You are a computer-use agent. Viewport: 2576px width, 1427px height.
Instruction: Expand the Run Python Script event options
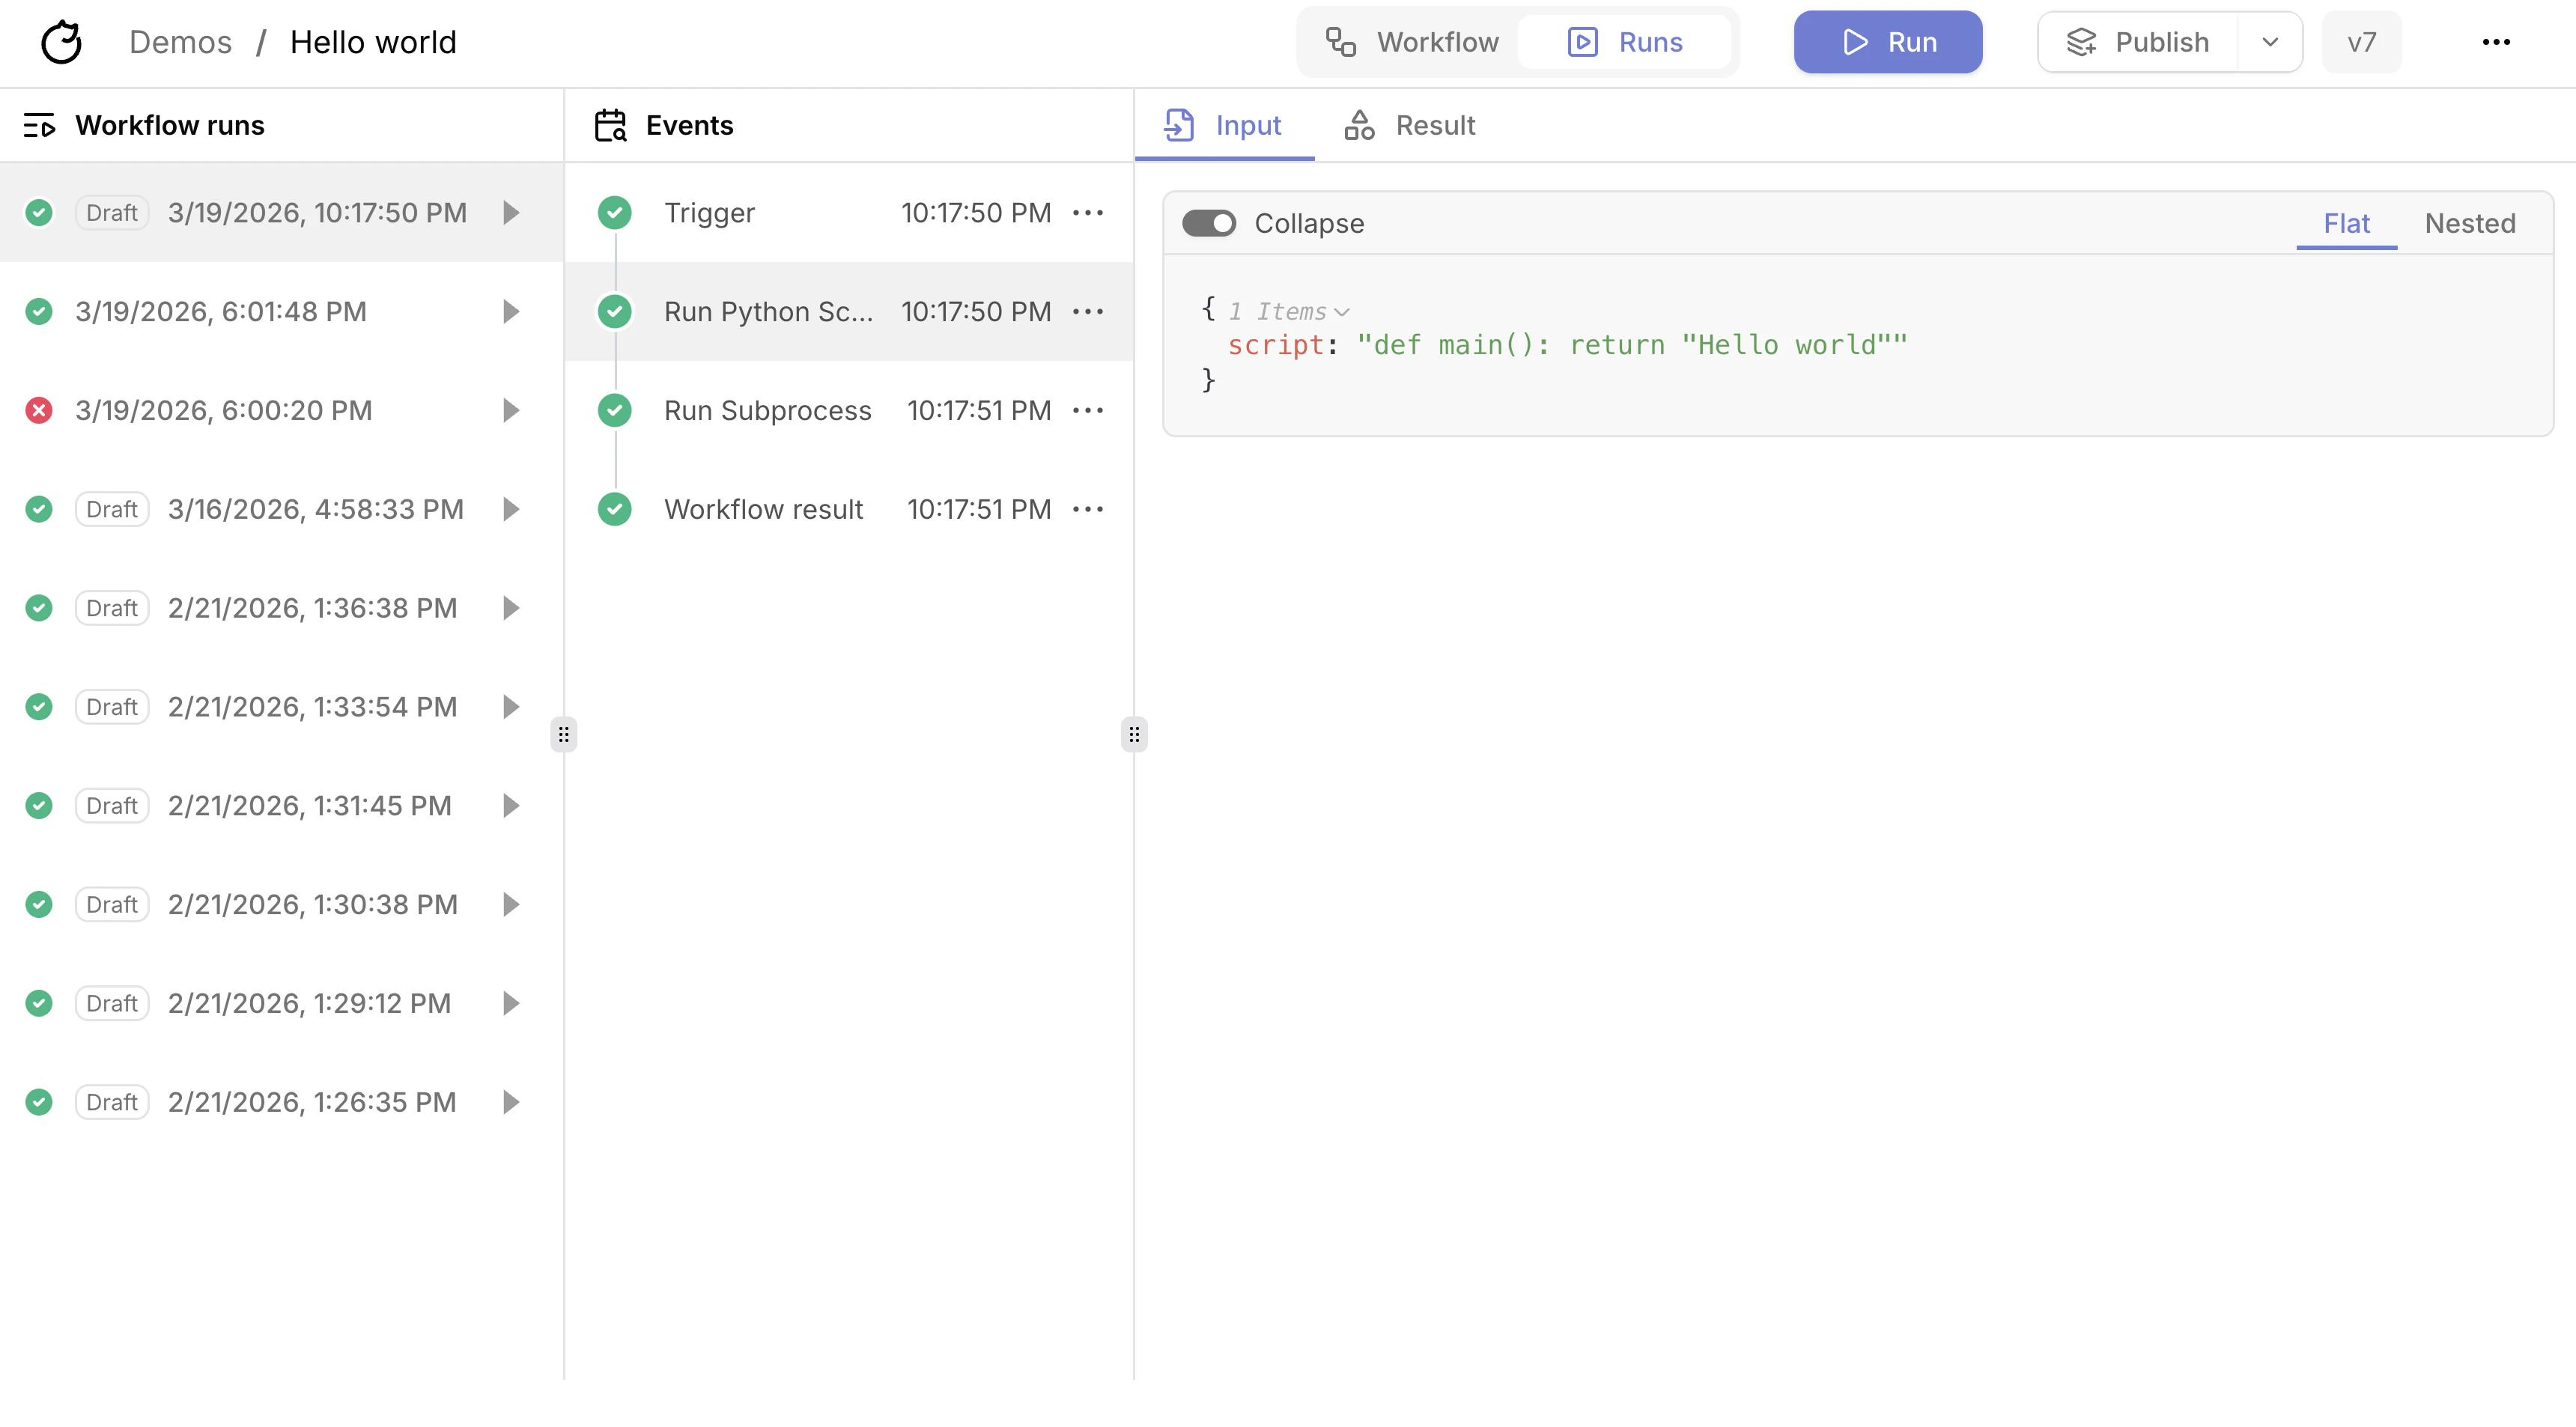click(x=1089, y=311)
